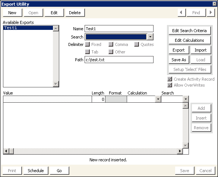Viewport: 218px width, 177px height.
Task: Go to the next record with the right arrow
Action: tap(211, 13)
